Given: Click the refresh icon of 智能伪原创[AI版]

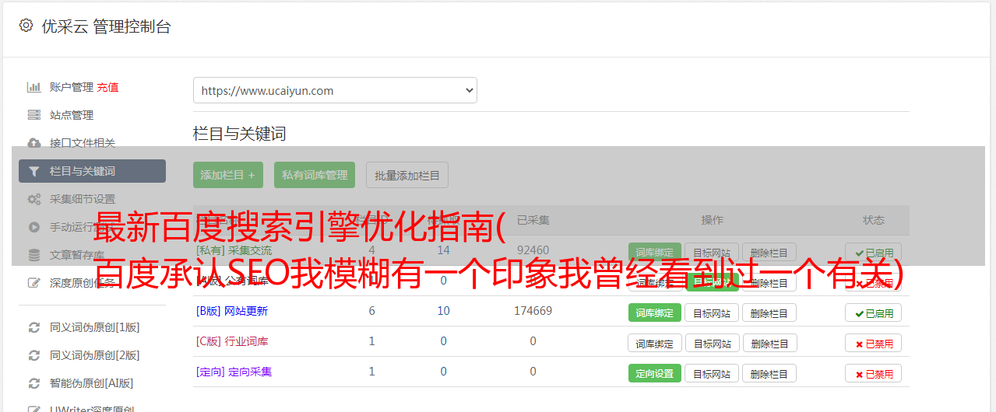Looking at the screenshot, I should click(x=33, y=383).
